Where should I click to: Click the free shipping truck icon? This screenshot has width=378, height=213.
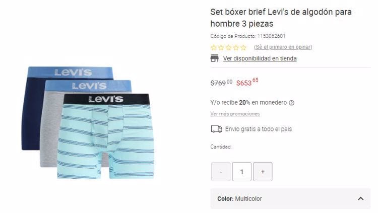pyautogui.click(x=217, y=129)
